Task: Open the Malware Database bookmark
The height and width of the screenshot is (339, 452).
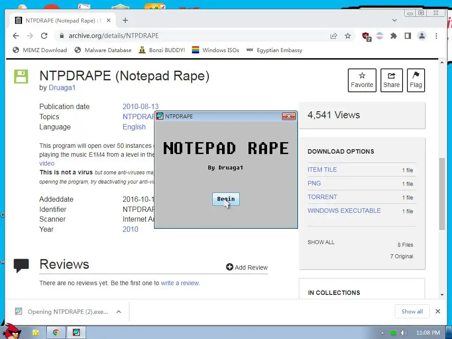Action: pos(103,50)
